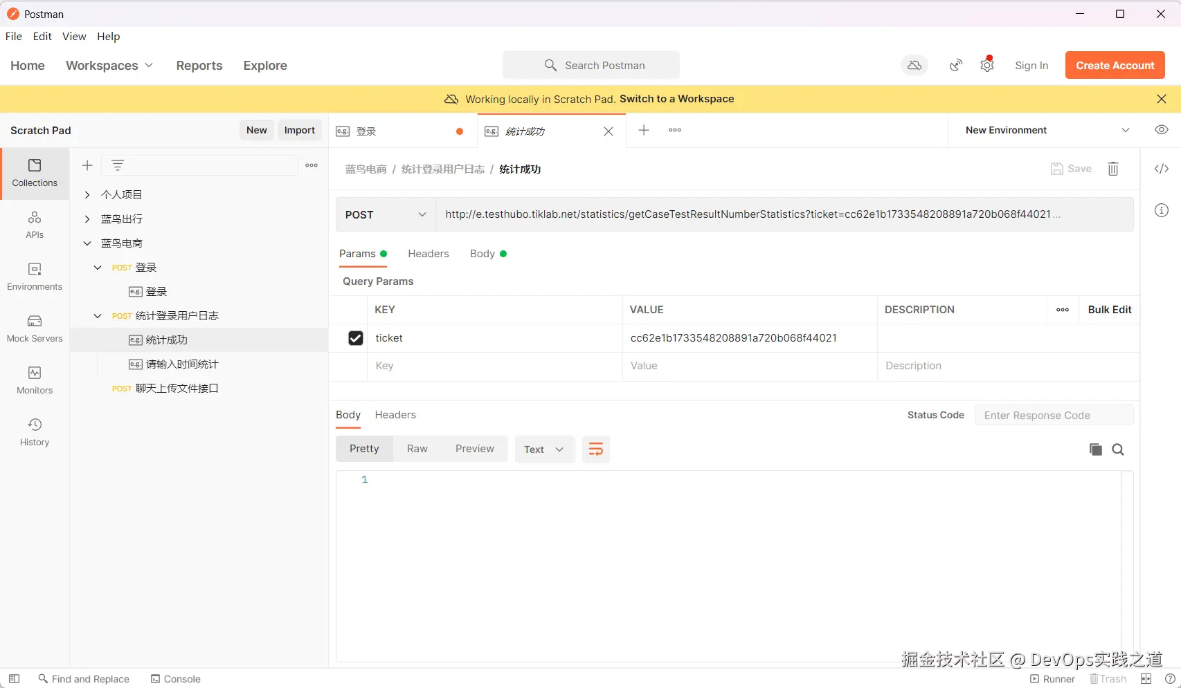This screenshot has height=688, width=1181.
Task: Switch to the 登录 request tab
Action: [x=403, y=131]
